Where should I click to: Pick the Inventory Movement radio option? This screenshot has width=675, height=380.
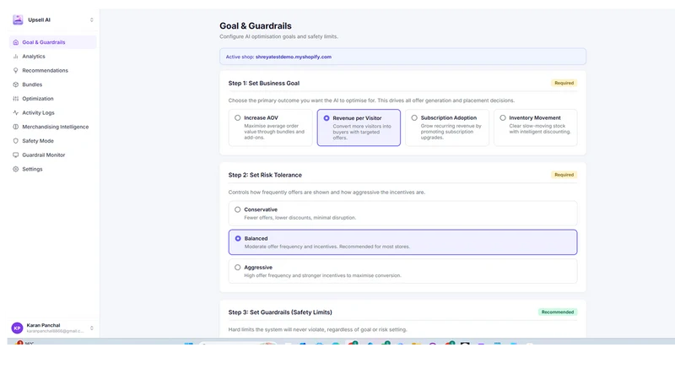tap(503, 117)
